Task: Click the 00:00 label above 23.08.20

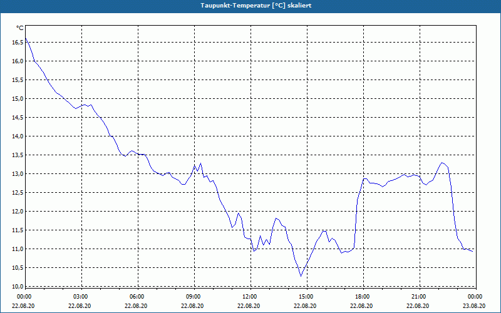Action: [x=475, y=297]
